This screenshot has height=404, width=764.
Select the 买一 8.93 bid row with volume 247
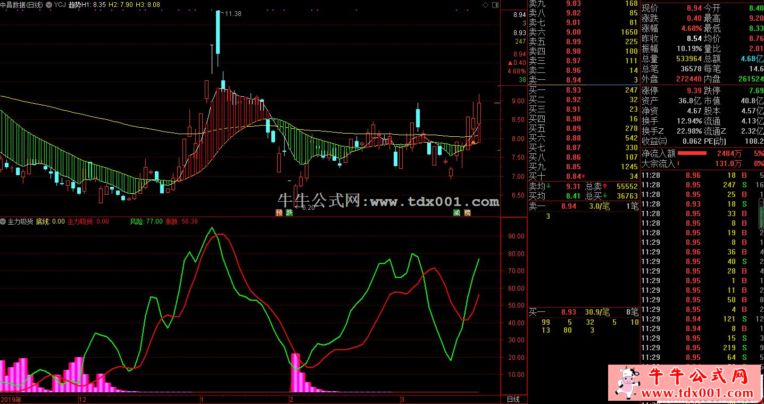point(583,90)
